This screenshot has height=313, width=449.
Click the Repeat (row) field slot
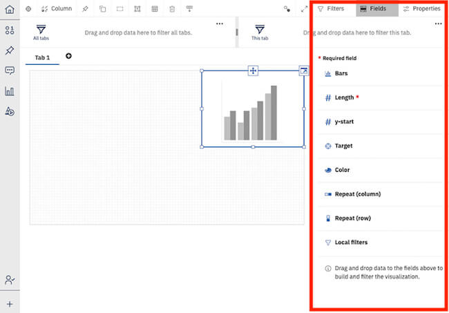pos(380,218)
